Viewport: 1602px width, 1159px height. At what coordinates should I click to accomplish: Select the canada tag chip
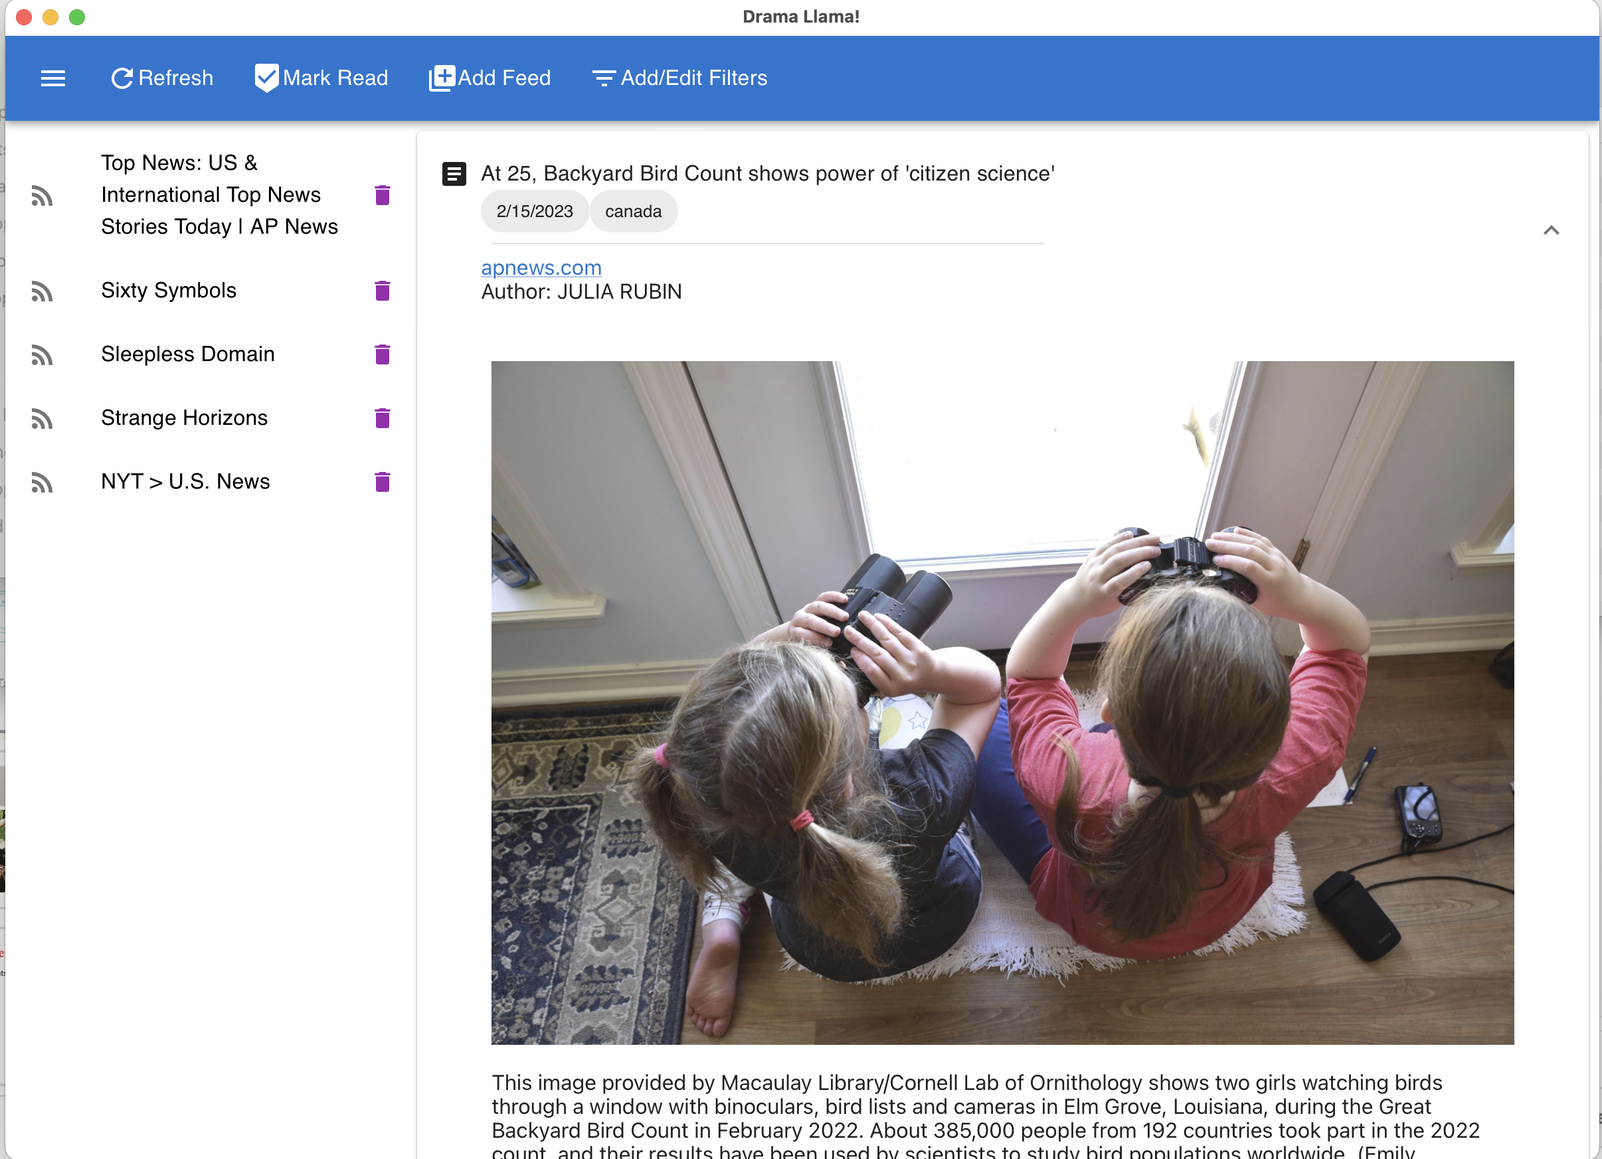(633, 210)
